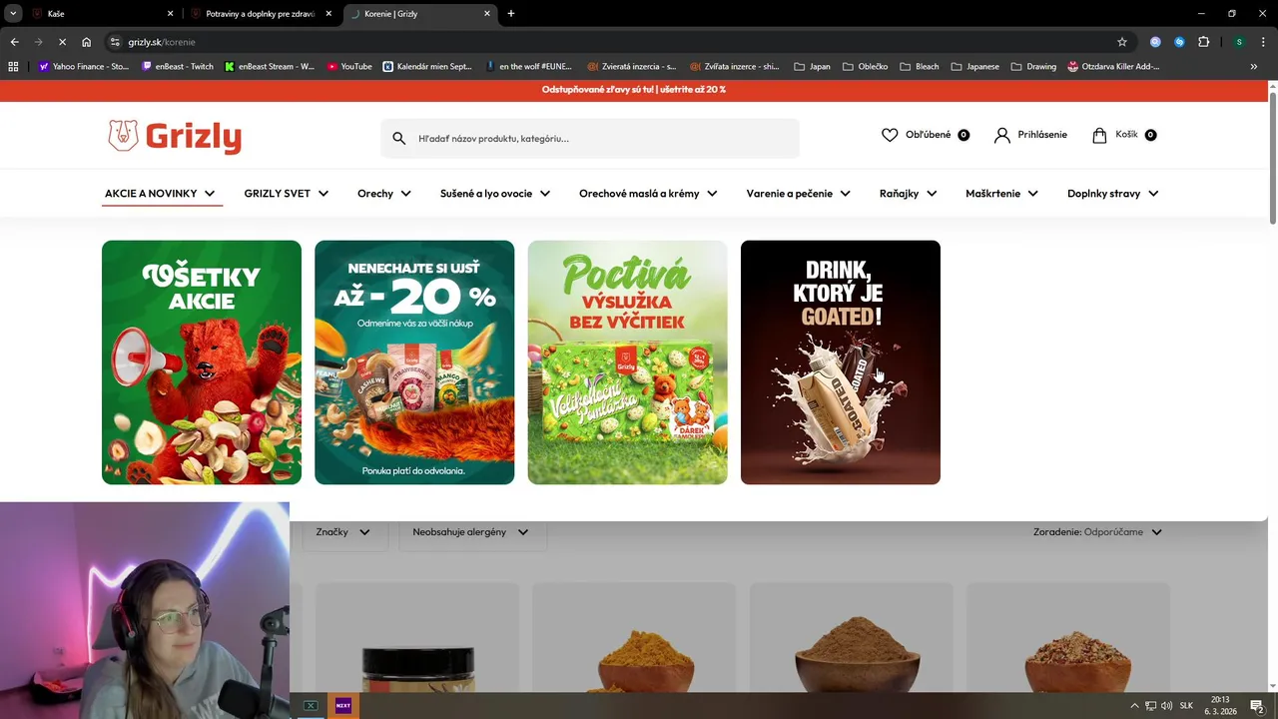Click the product search field
Viewport: 1278px width, 719px height.
[x=590, y=139]
